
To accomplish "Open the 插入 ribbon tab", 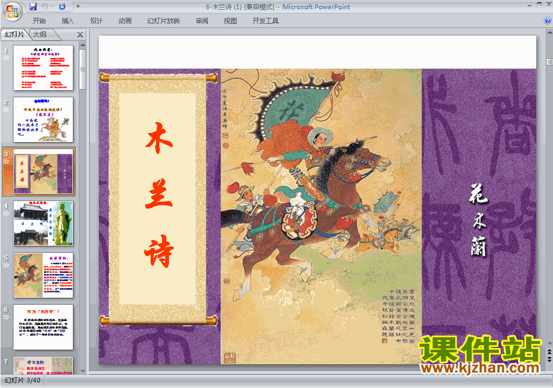I will point(68,21).
